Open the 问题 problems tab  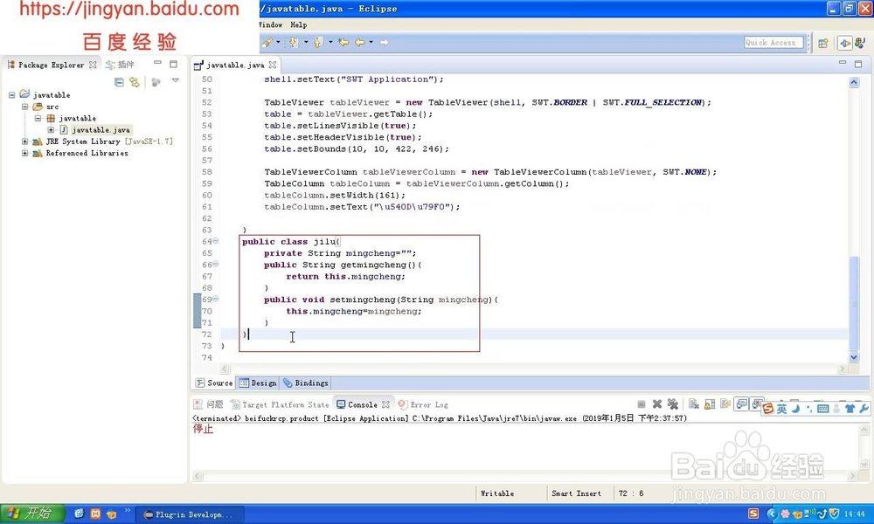209,405
